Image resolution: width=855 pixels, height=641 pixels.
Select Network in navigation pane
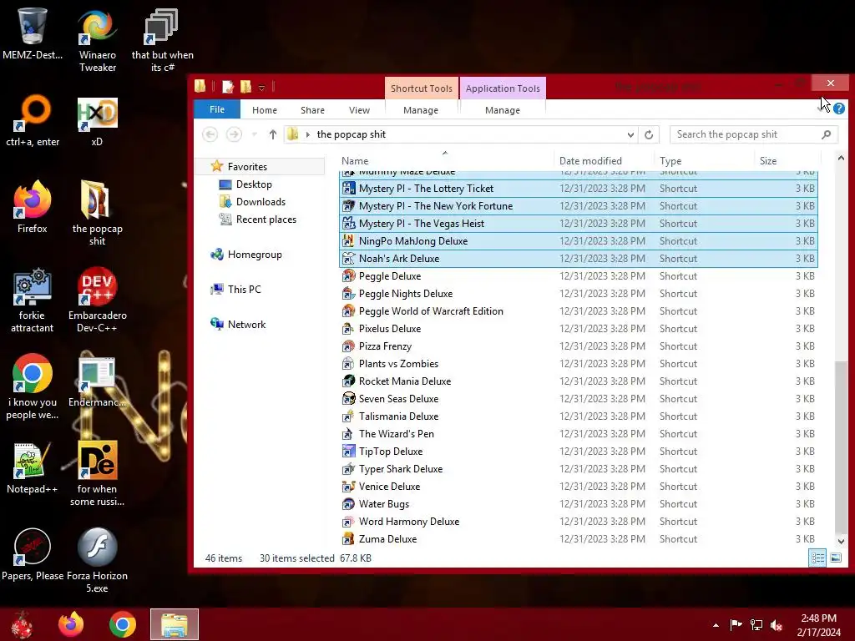246,325
